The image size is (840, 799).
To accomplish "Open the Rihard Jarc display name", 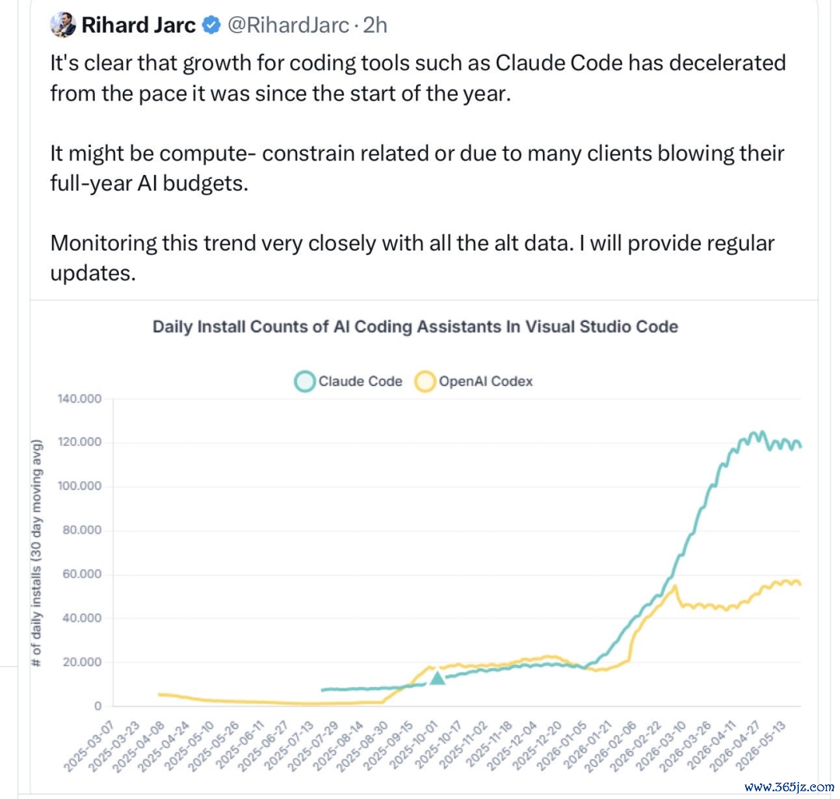I will pyautogui.click(x=138, y=25).
